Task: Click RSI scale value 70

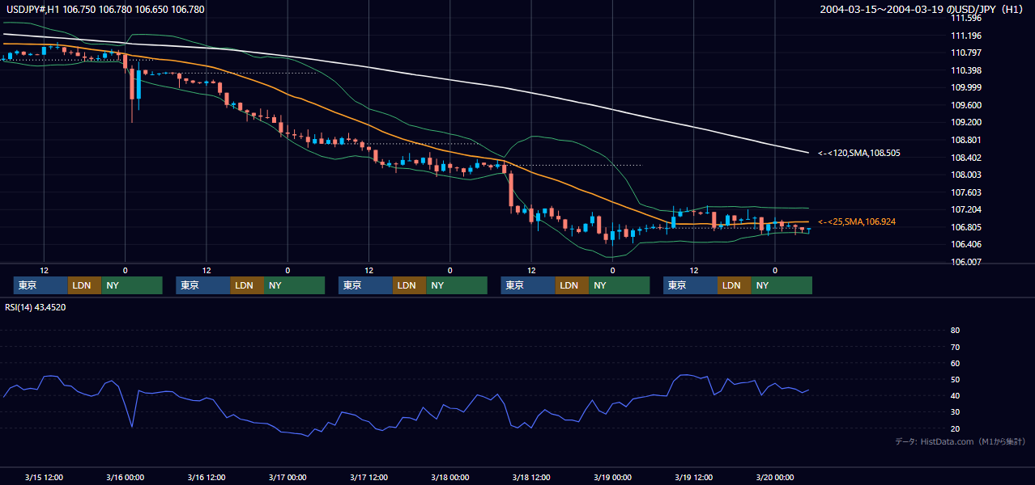Action: [x=956, y=347]
